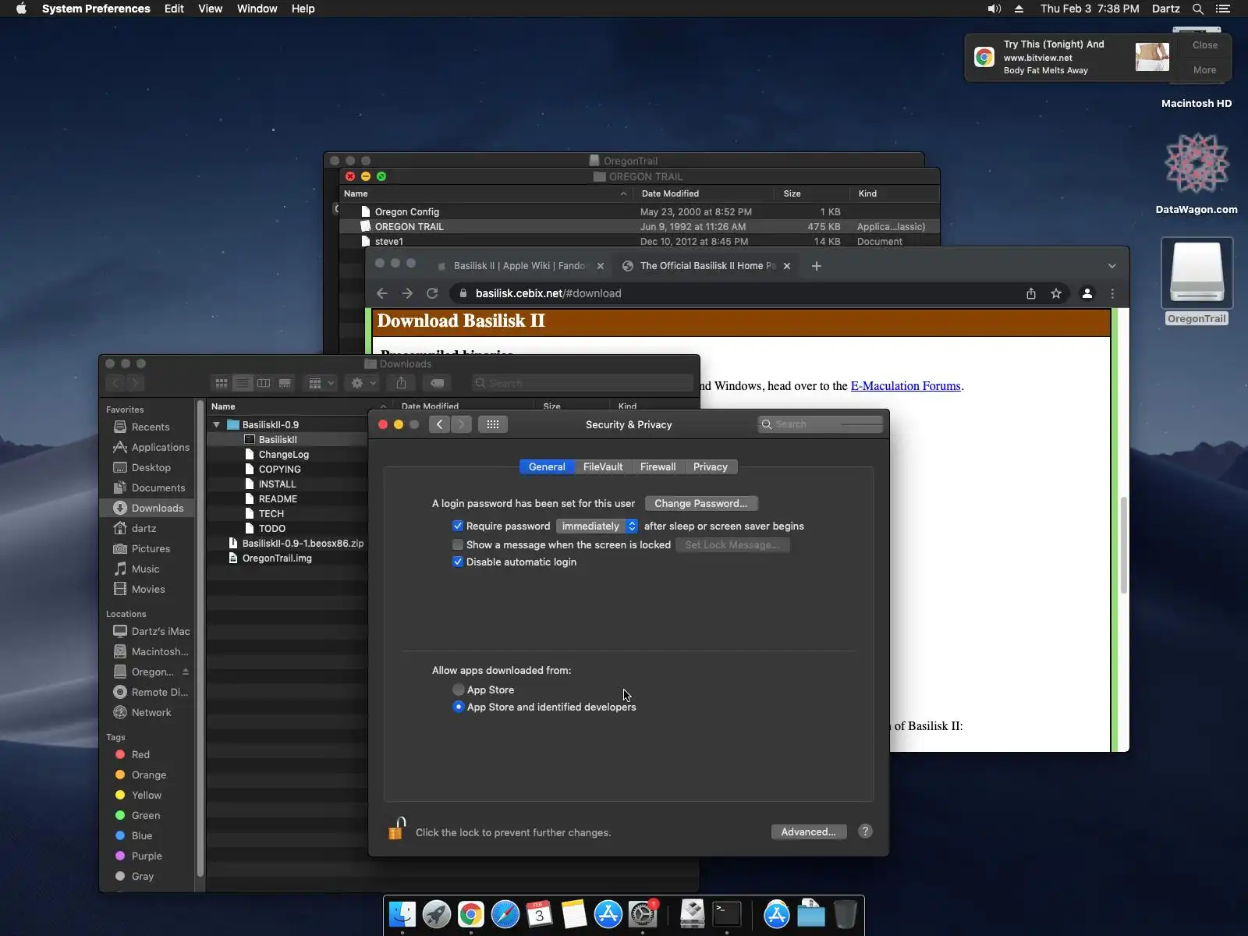Reload the Chrome page

[x=432, y=293]
